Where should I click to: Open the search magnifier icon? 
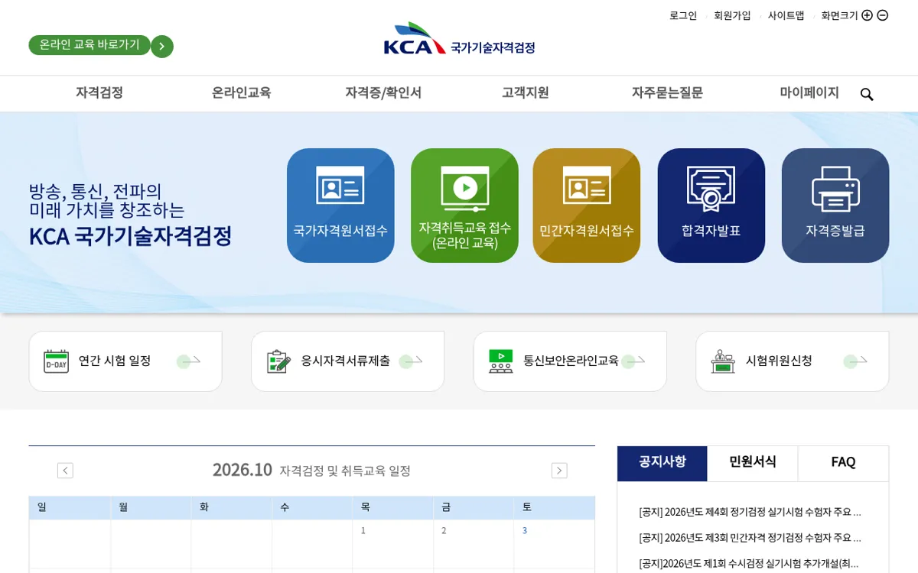coord(867,94)
